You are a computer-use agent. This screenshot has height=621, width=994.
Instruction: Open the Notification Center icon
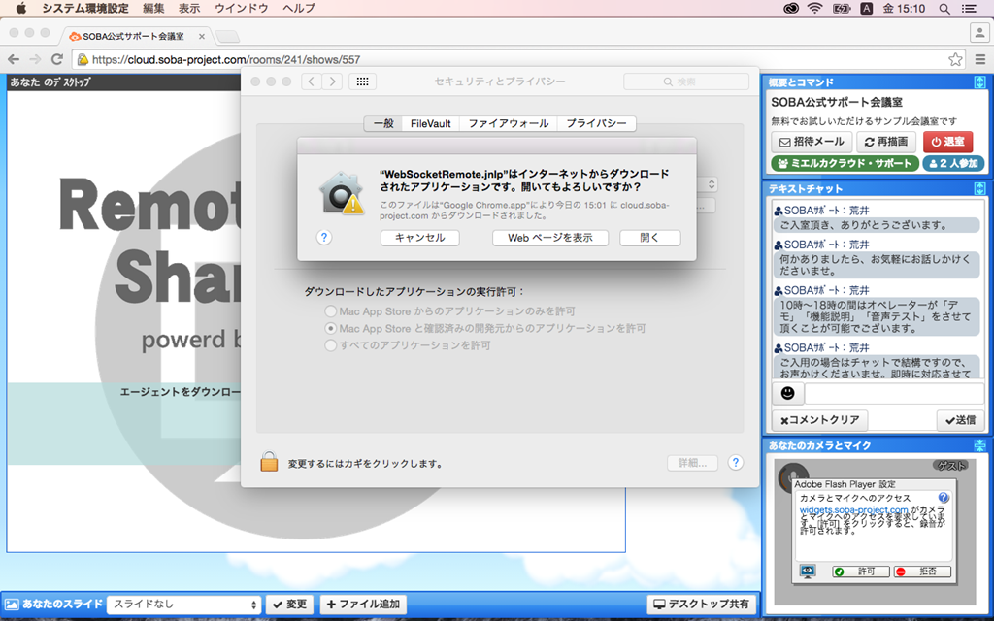click(x=970, y=8)
